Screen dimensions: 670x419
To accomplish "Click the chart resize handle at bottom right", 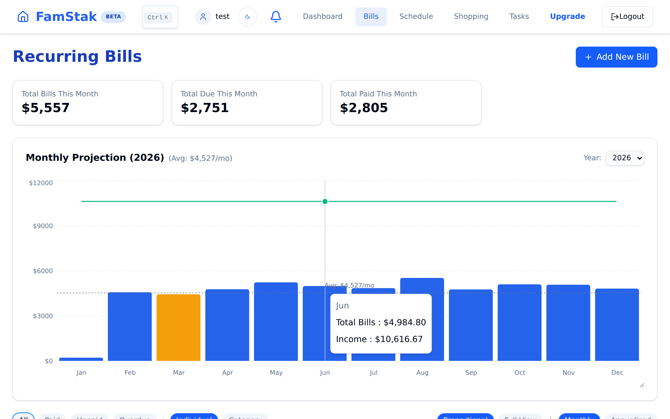I will click(x=642, y=385).
